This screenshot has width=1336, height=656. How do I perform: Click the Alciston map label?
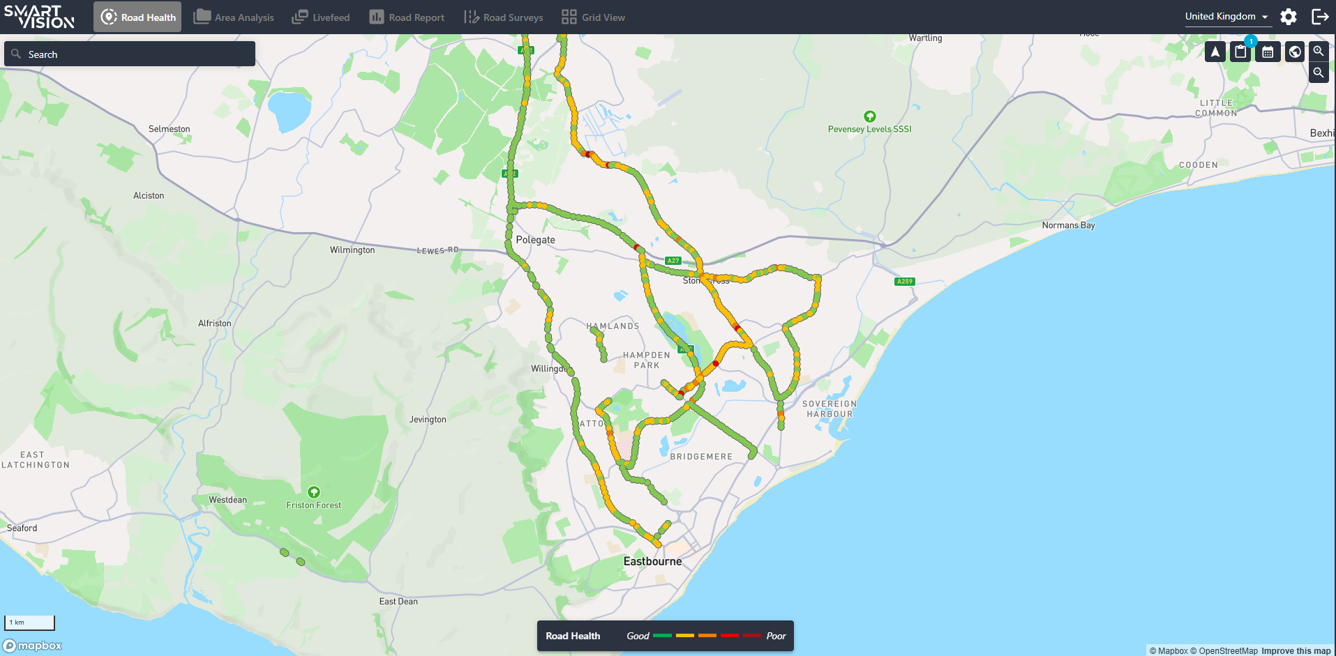tap(149, 196)
